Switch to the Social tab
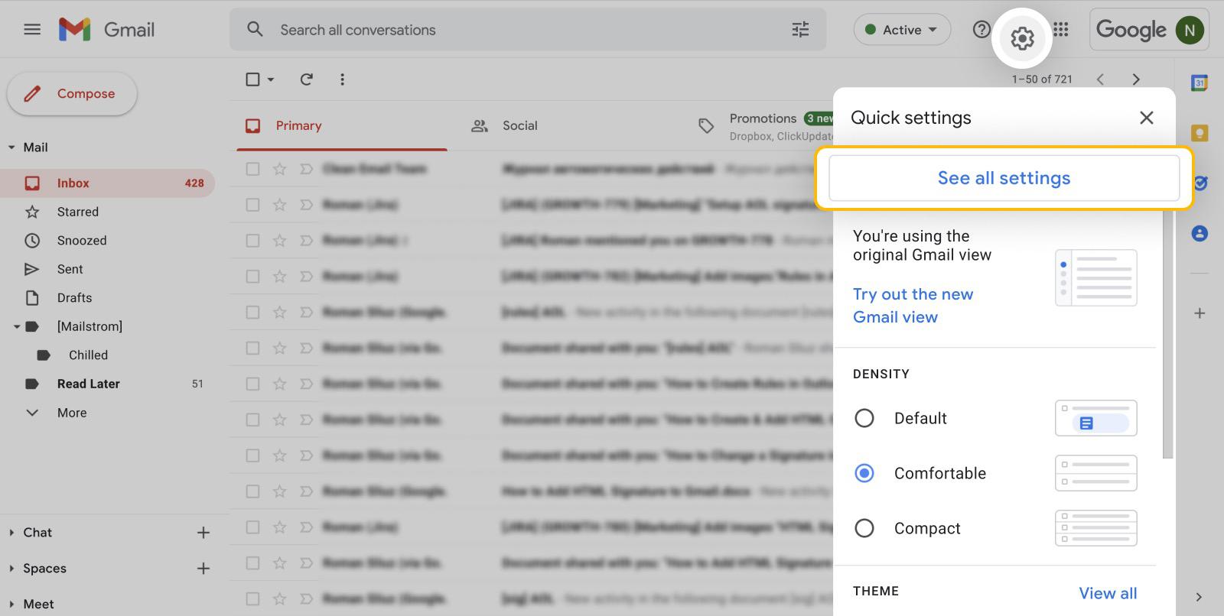This screenshot has width=1224, height=616. tap(519, 125)
